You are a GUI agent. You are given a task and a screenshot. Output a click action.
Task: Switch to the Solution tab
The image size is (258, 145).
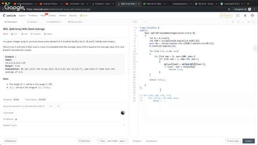pyautogui.click(x=32, y=22)
